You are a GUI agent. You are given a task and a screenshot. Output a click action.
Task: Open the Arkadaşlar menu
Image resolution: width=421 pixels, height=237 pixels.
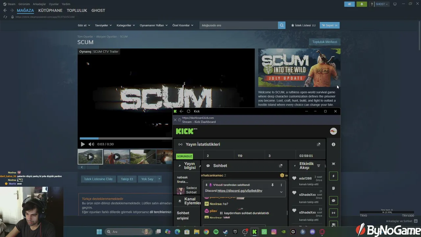click(x=39, y=4)
